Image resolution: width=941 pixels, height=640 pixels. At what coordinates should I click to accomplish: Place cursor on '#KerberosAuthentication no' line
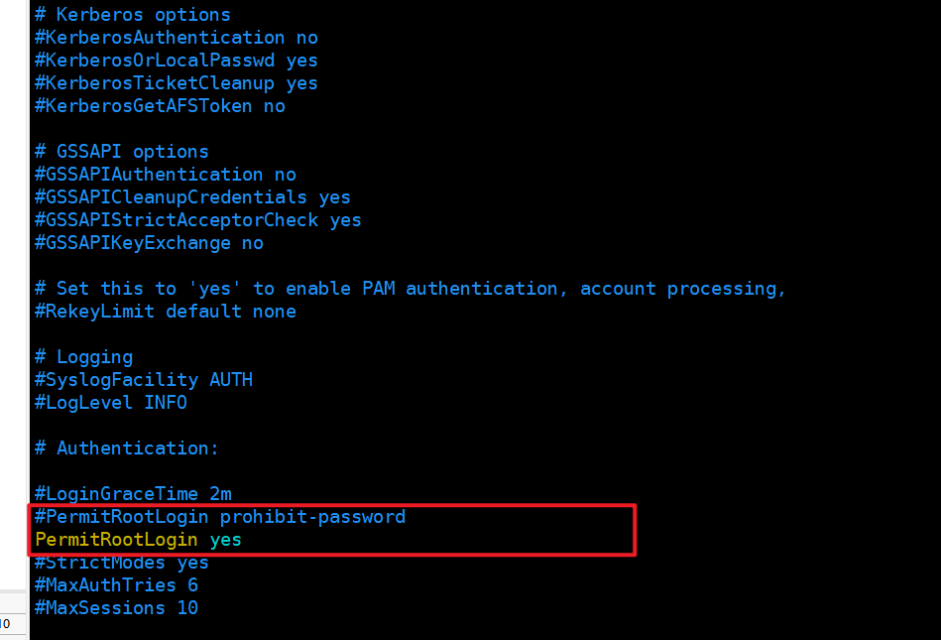(176, 38)
